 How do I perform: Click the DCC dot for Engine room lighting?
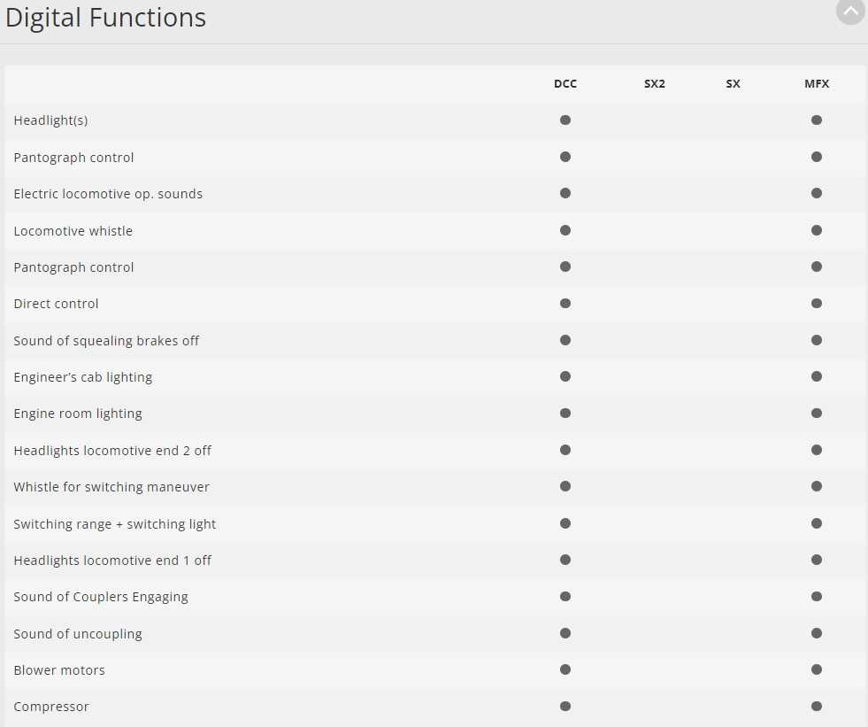tap(565, 414)
